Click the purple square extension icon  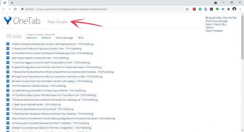click(211, 9)
